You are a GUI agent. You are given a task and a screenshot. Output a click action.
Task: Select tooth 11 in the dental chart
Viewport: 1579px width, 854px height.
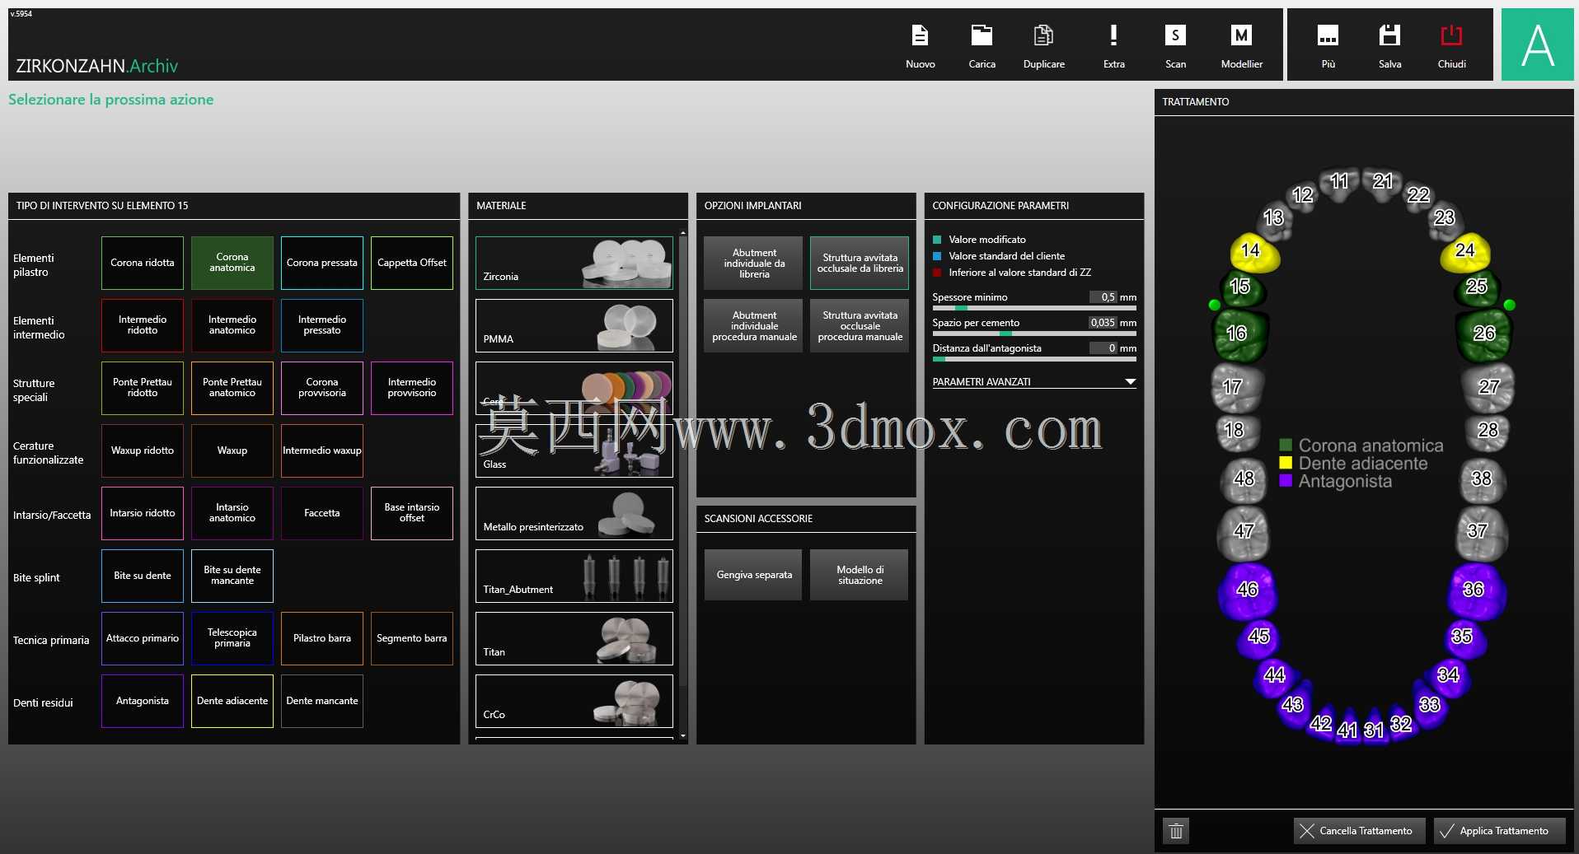tap(1340, 183)
